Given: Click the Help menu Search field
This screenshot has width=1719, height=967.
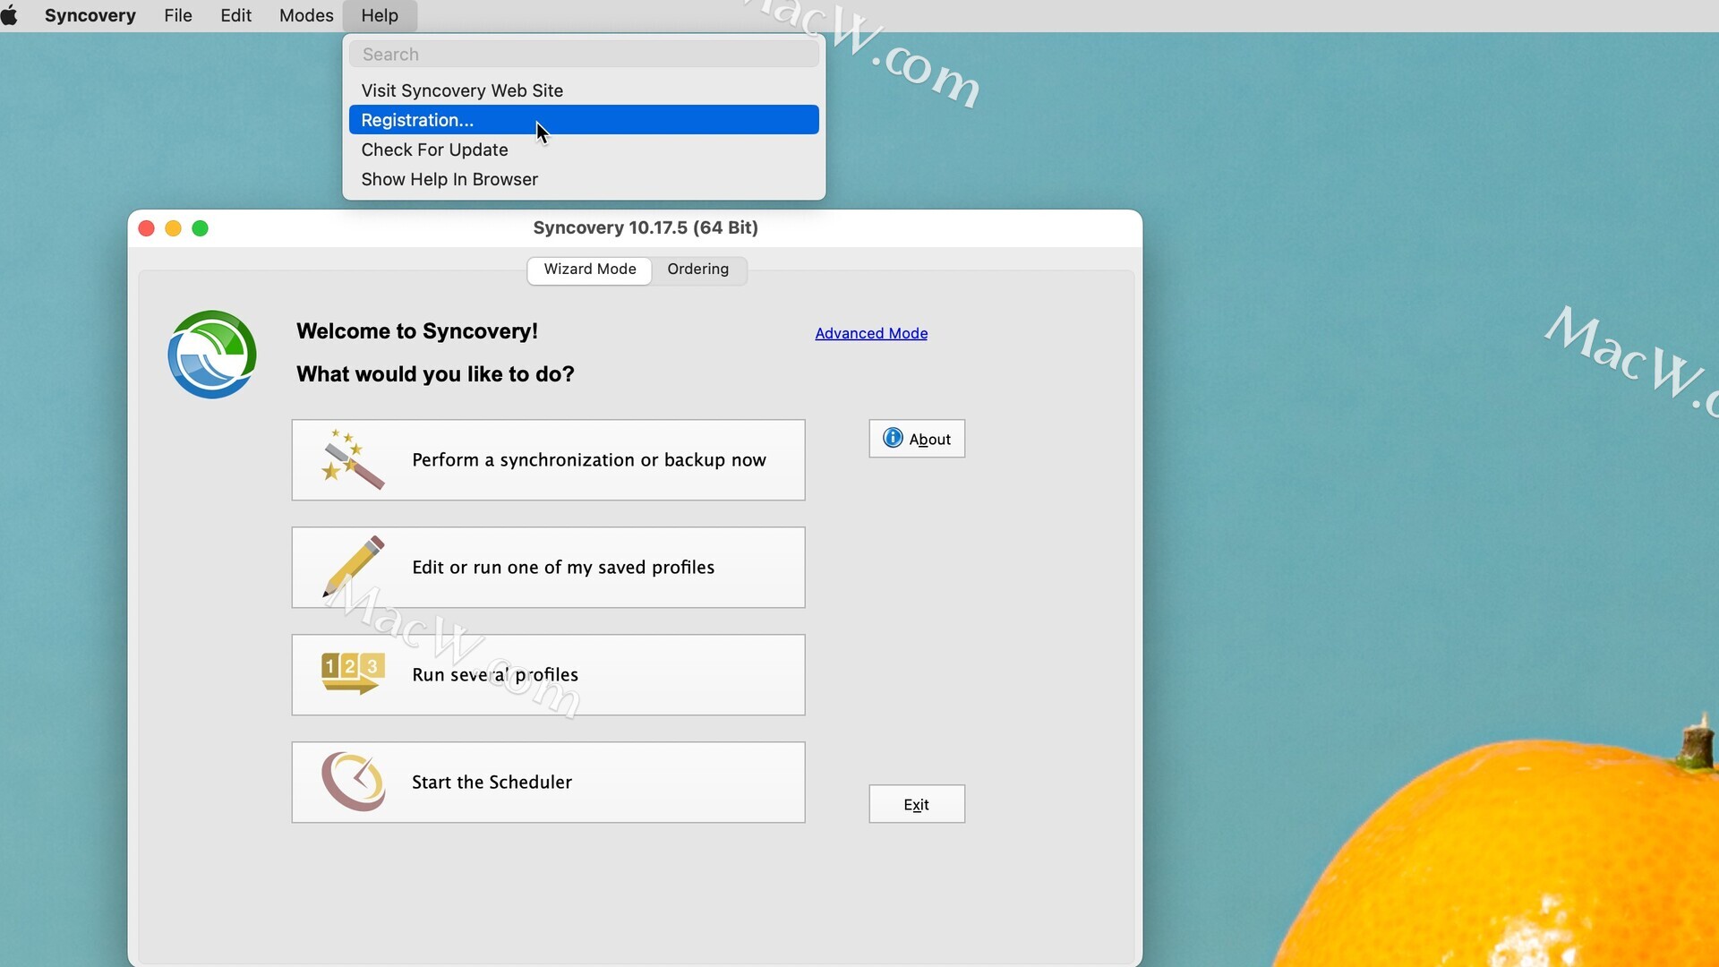Looking at the screenshot, I should 584,55.
